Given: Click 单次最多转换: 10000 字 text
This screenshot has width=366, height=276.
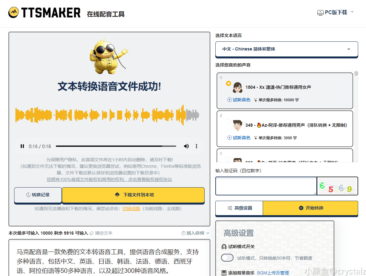Looking at the screenshot, I should pyautogui.click(x=278, y=100).
